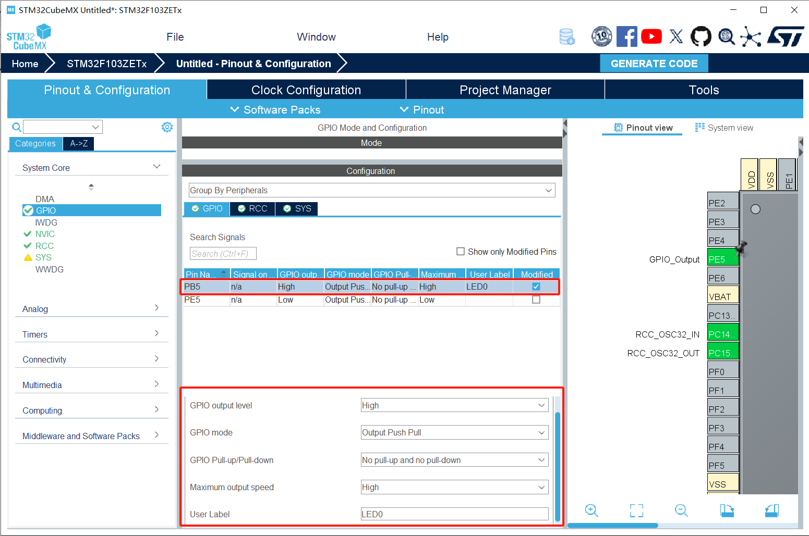The width and height of the screenshot is (809, 536).
Task: Open the YouTube icon link
Action: pos(651,36)
